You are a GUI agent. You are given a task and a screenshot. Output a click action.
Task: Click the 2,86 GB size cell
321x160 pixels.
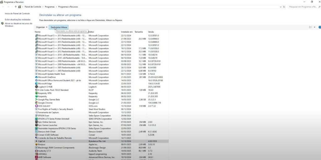(x=142, y=100)
